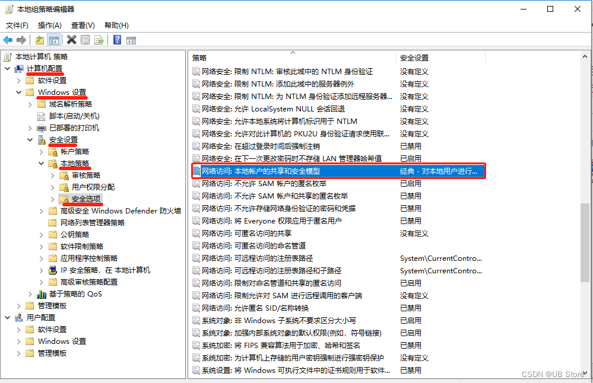
Task: Toggle the action pane icon in toolbar
Action: click(x=131, y=40)
